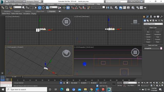This screenshot has width=164, height=92.
Task: Click the Render Production teapot icon
Action: click(x=145, y=8)
